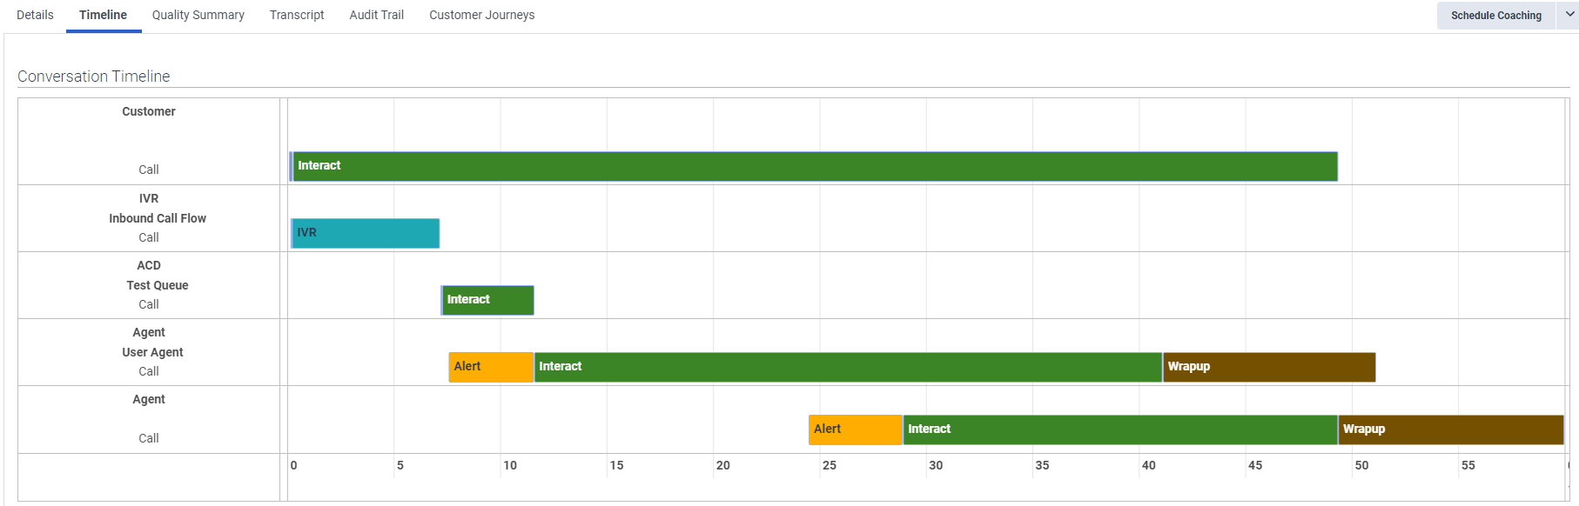Click the 40 tick on time axis
The width and height of the screenshot is (1579, 506).
(x=1149, y=465)
